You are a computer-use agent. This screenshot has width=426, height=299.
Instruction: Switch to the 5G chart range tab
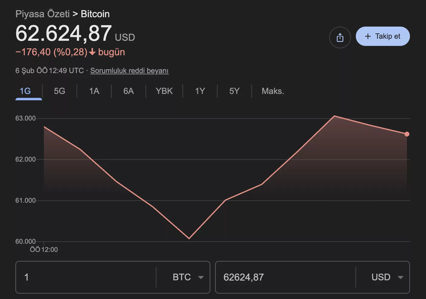59,91
